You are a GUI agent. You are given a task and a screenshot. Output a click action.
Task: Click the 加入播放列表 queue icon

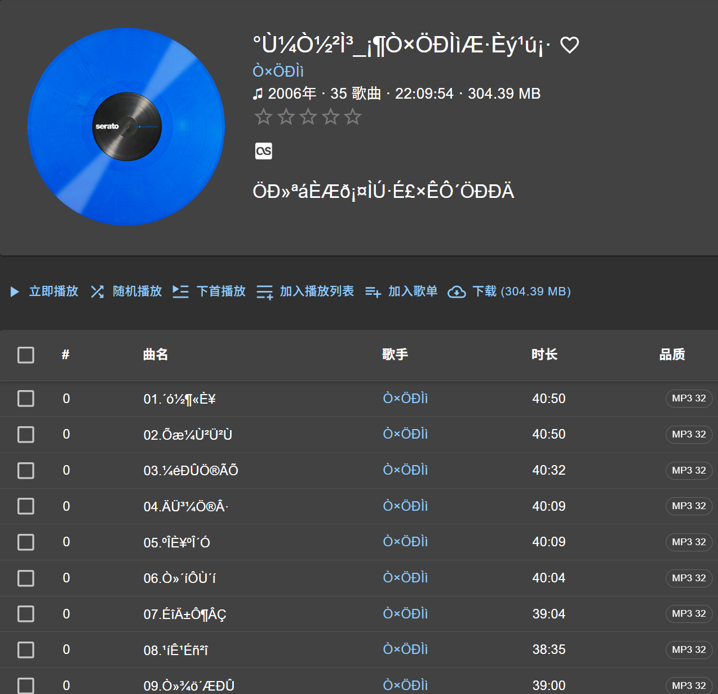tap(264, 292)
